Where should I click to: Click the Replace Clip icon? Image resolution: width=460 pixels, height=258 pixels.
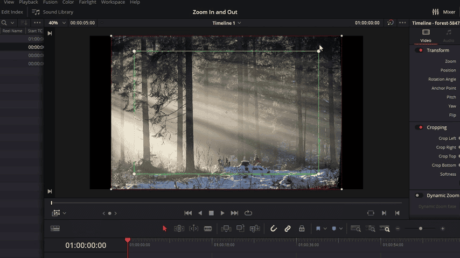[255, 228]
